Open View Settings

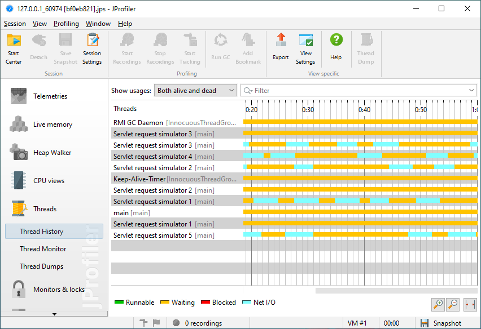pos(305,48)
